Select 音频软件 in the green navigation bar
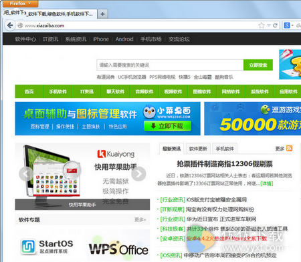Image resolution: width=301 pixels, height=262 pixels. pos(144,91)
